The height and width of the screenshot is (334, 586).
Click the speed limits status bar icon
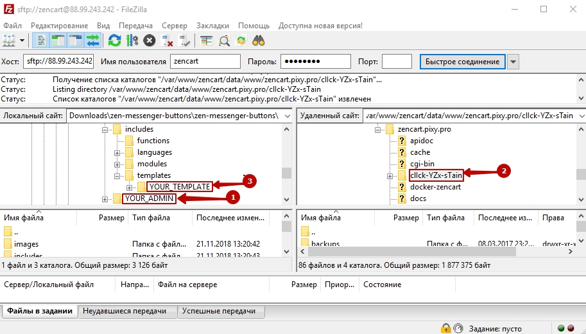(458, 328)
